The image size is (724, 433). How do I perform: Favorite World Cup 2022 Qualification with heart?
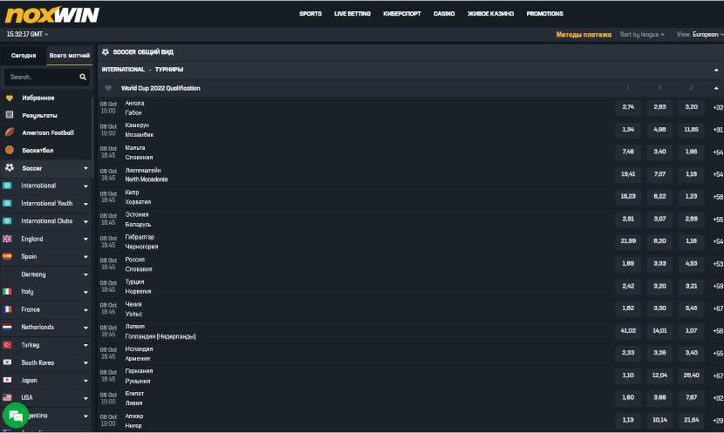pos(108,88)
